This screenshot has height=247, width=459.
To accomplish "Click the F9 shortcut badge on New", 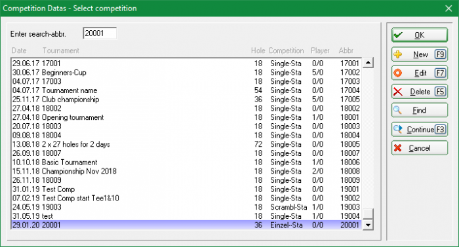I will click(440, 54).
